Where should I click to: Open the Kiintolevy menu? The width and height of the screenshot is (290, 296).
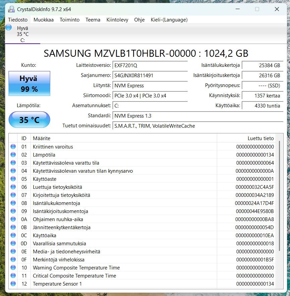click(x=117, y=20)
